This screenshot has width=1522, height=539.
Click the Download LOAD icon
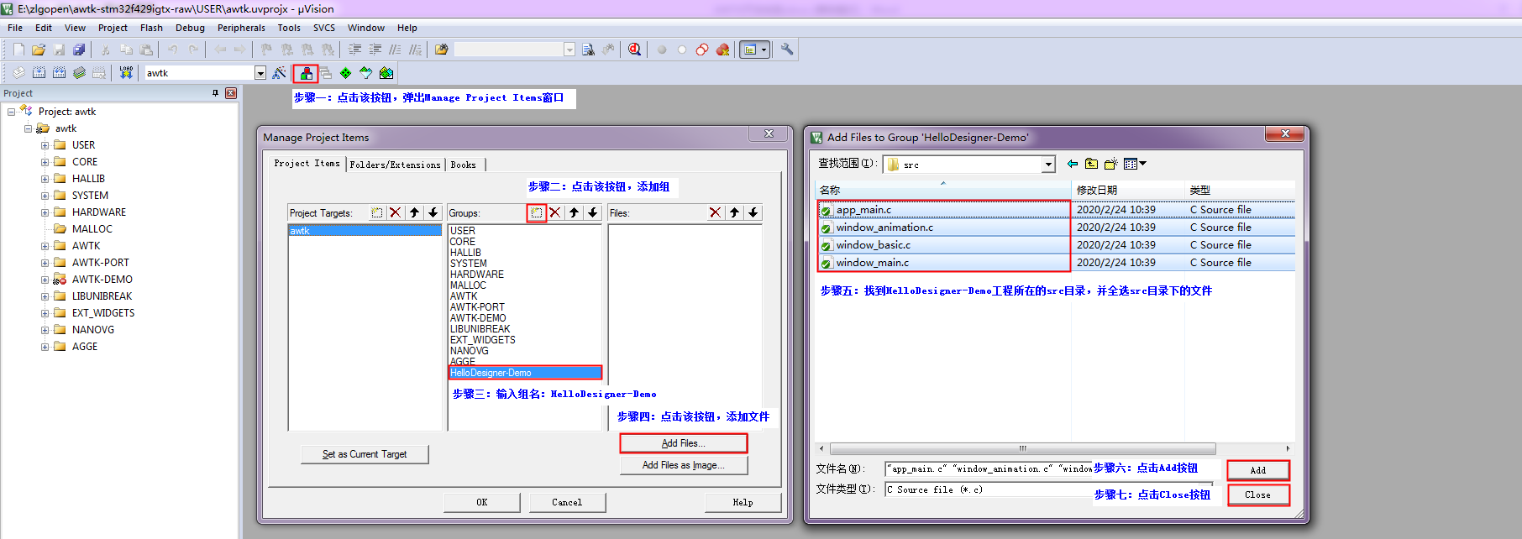click(126, 73)
